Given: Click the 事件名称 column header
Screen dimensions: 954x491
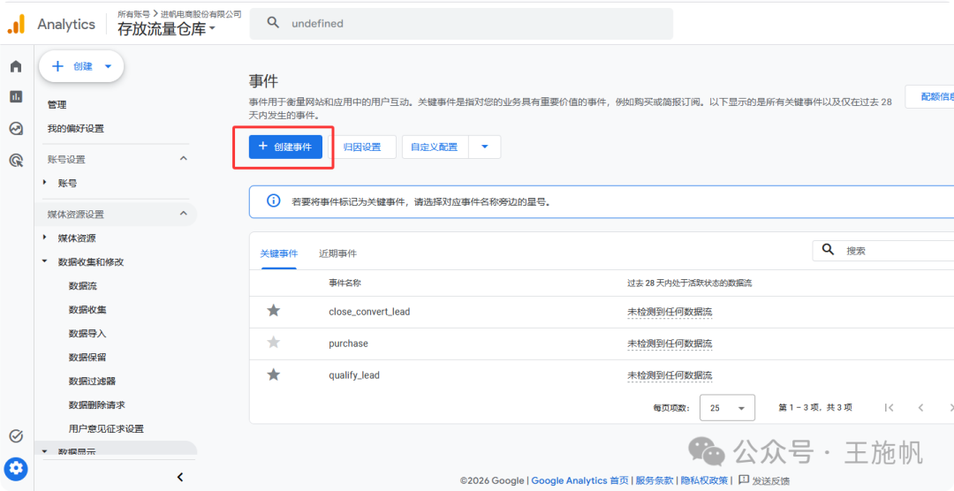Looking at the screenshot, I should click(x=345, y=283).
